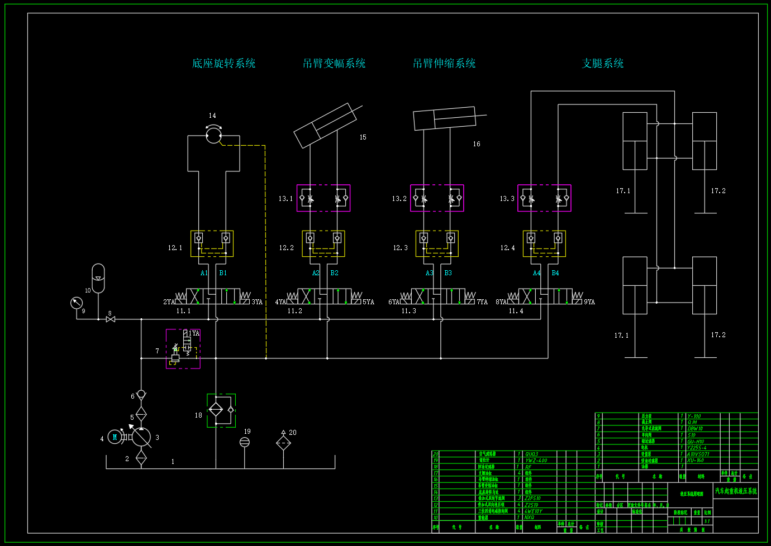The image size is (771, 546).
Task: Click the 底座旋转系统 heading text
Action: (x=224, y=64)
